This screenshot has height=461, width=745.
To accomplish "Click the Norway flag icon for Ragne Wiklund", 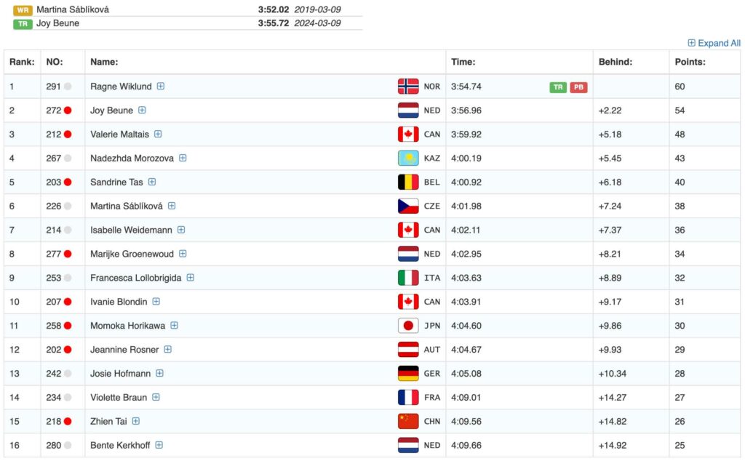I will [408, 87].
